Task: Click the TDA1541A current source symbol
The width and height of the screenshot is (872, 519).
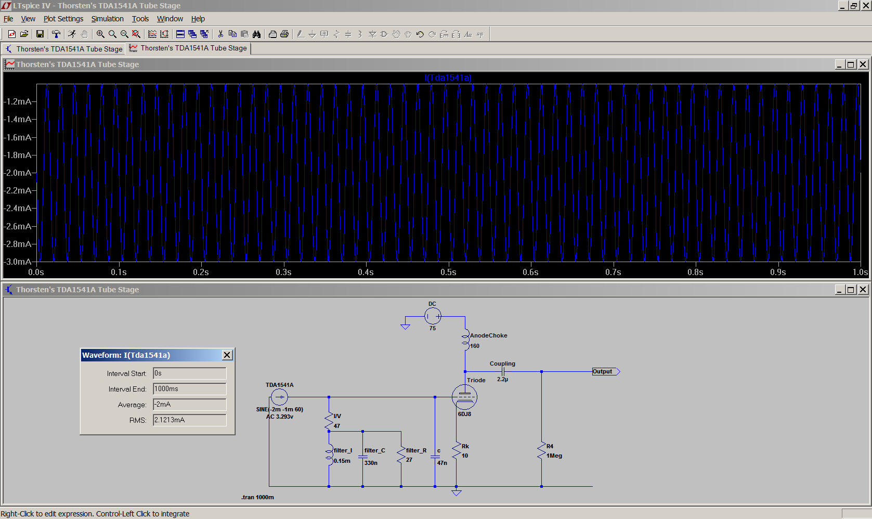Action: click(x=279, y=397)
